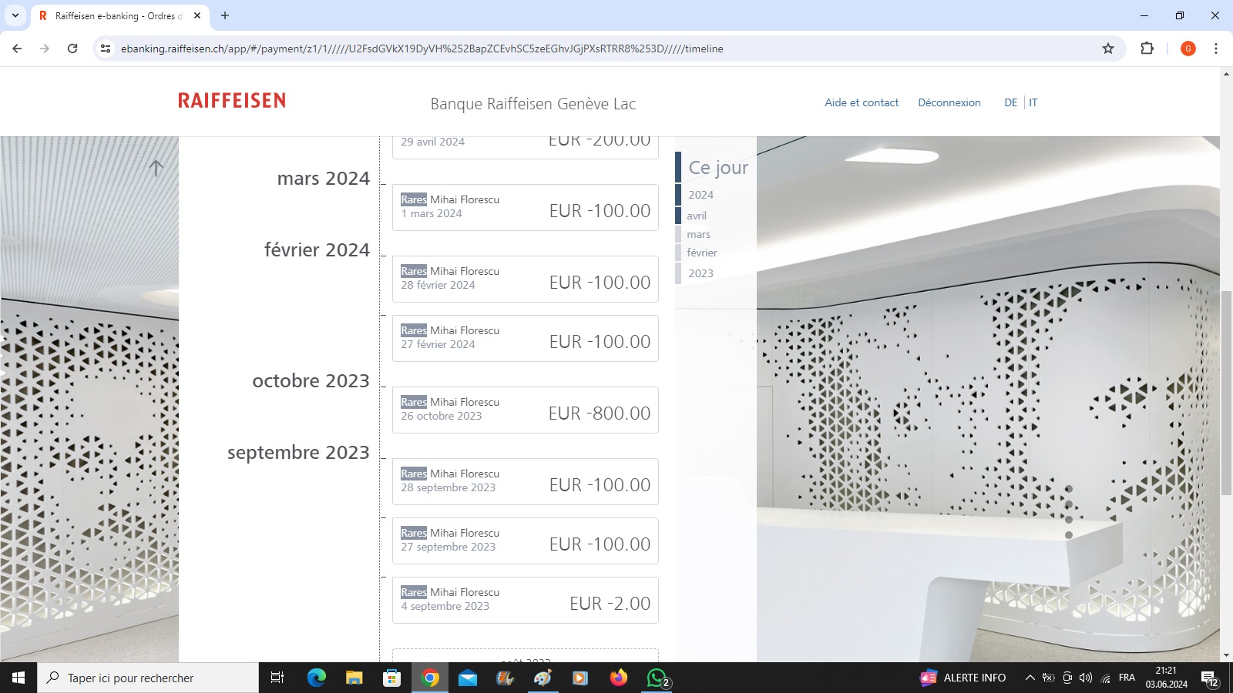The width and height of the screenshot is (1233, 693).
Task: Open the Aide et contact link
Action: click(861, 102)
